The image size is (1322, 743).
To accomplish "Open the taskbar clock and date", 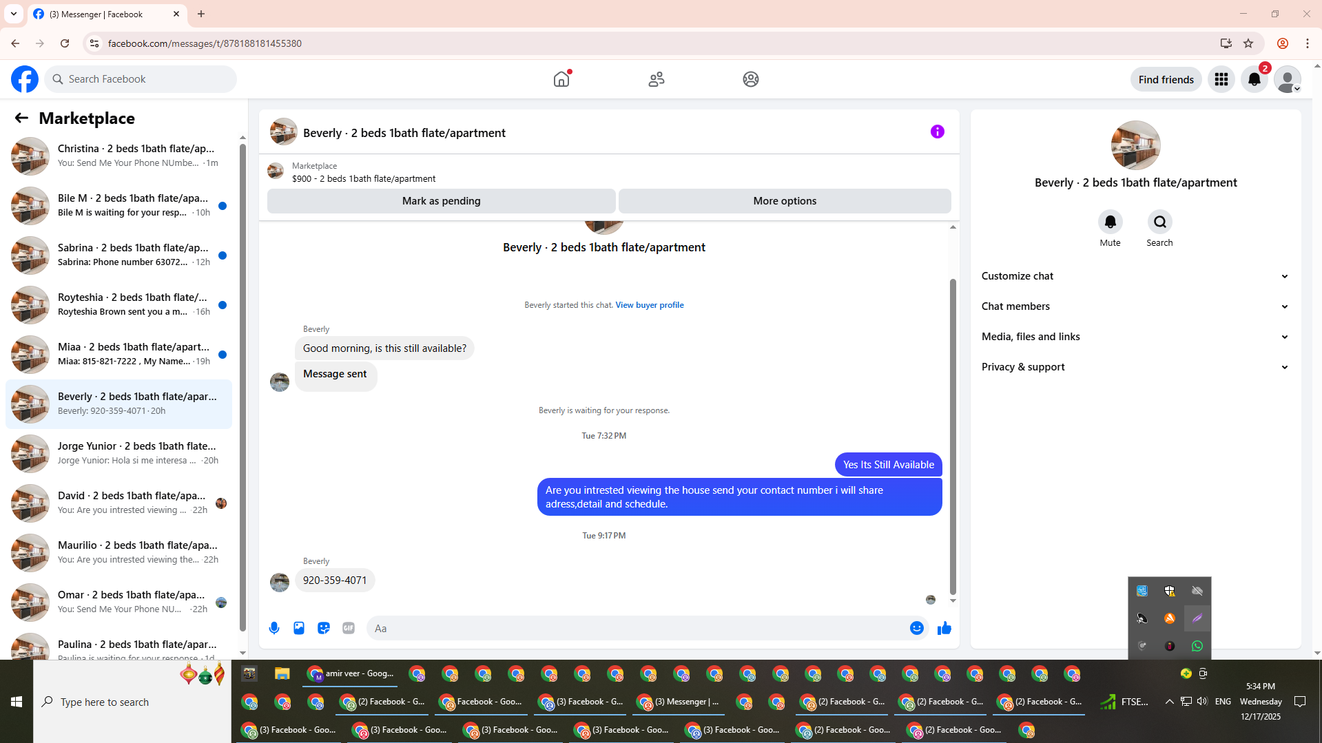I will pos(1261,701).
